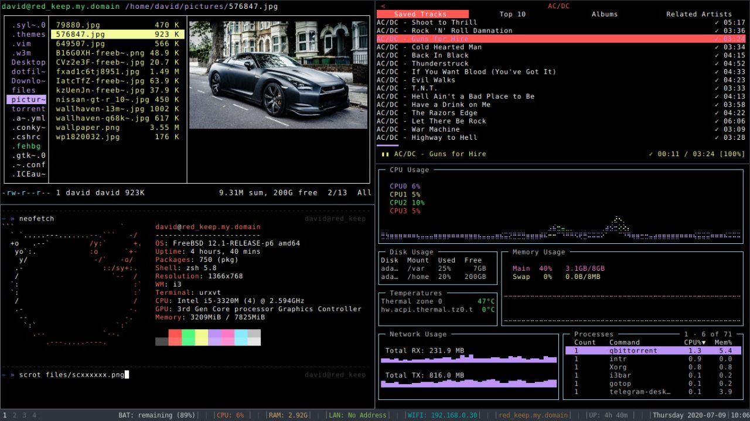The image size is (750, 421).
Task: Select track AC/DC - Rock 'N' Roll Damnation
Action: (x=561, y=30)
